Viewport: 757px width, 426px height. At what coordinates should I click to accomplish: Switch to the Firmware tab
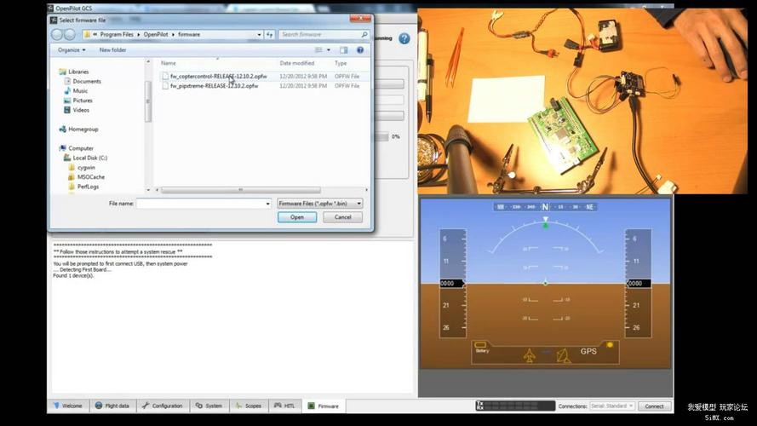(x=324, y=406)
